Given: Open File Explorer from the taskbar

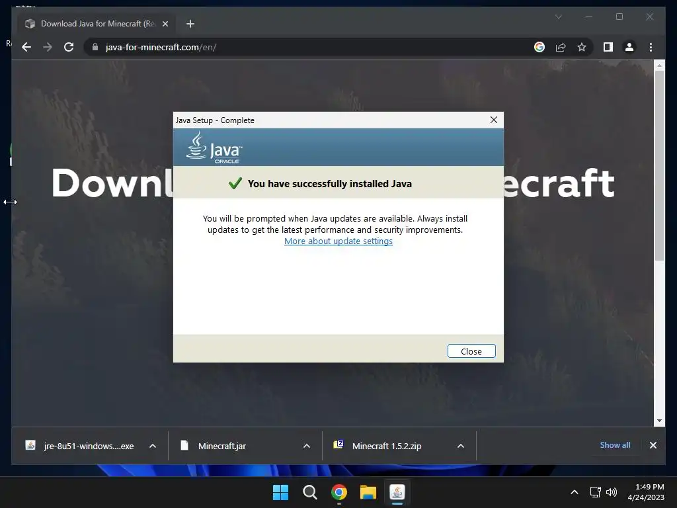Looking at the screenshot, I should pyautogui.click(x=368, y=492).
